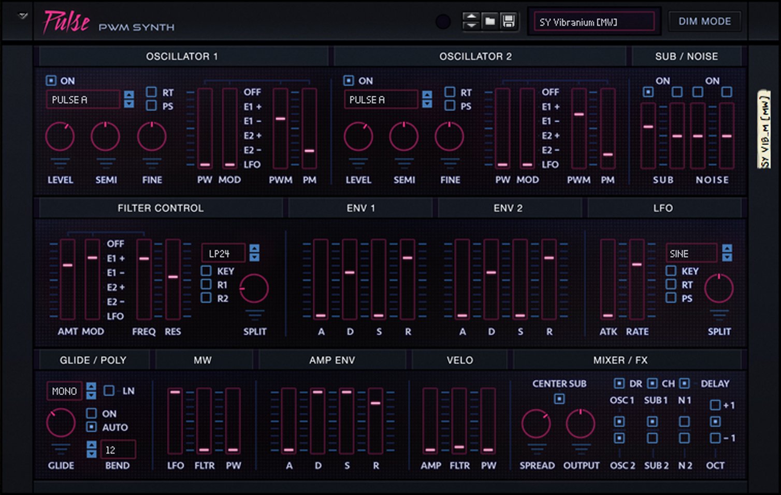Open filter type LP24 selector
781x495 pixels.
point(223,253)
